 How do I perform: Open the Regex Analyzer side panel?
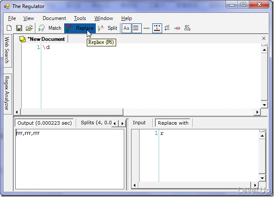coord(7,93)
